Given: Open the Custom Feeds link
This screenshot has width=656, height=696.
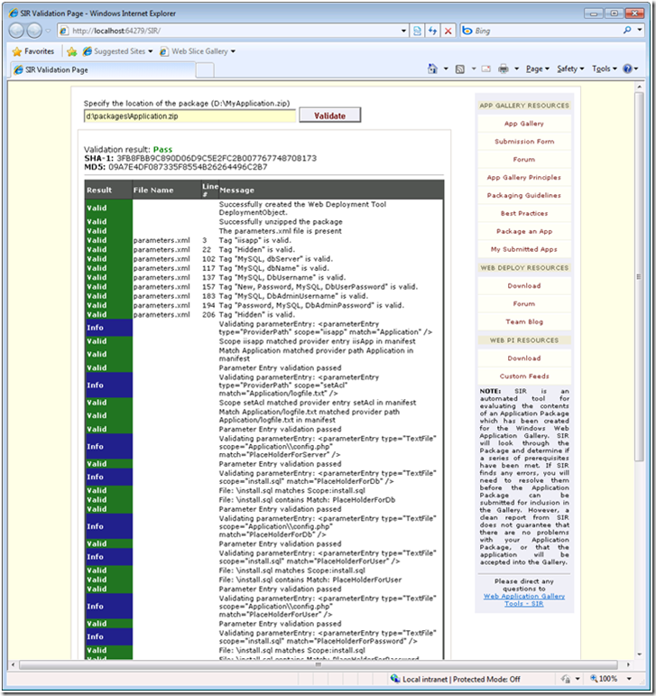Looking at the screenshot, I should [x=524, y=376].
